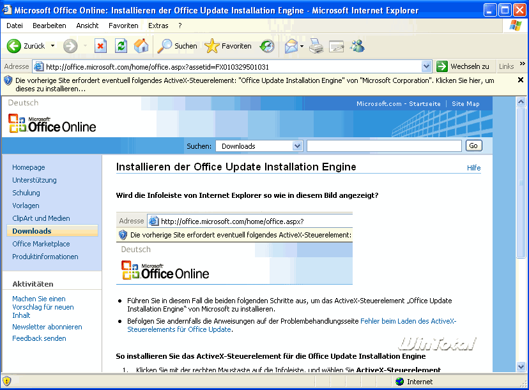
Task: Close the information bar with X
Action: pyautogui.click(x=521, y=80)
